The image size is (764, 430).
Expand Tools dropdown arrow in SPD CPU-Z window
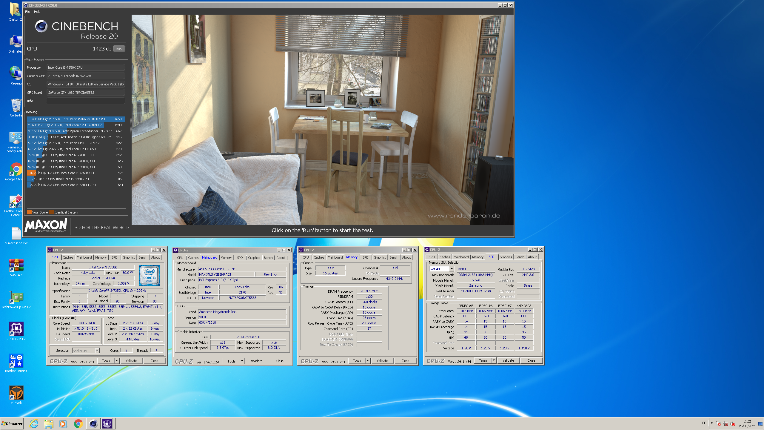pos(494,360)
